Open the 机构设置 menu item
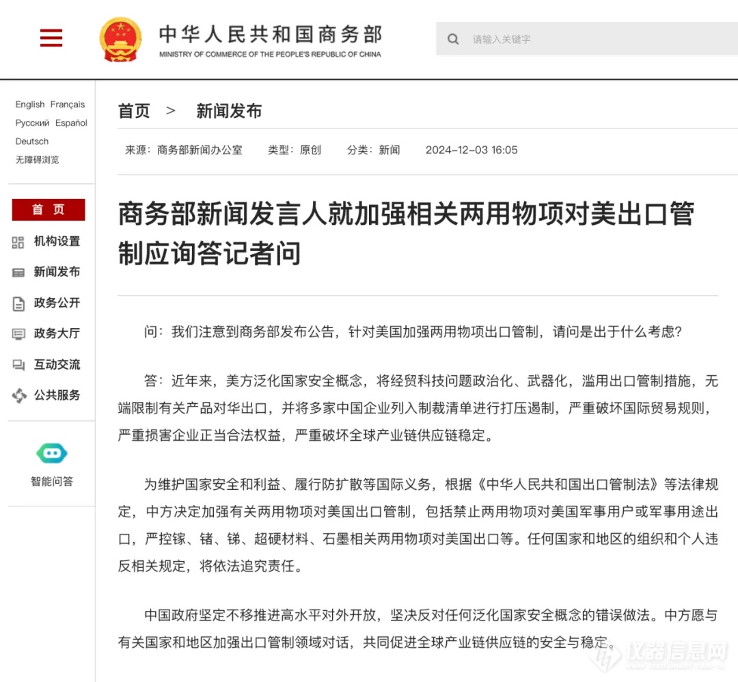The height and width of the screenshot is (682, 738). (57, 241)
